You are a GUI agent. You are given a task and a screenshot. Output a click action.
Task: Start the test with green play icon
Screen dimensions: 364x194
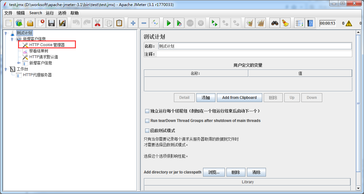(169, 23)
